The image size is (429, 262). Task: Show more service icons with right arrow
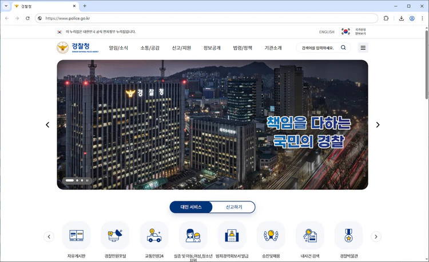376,237
